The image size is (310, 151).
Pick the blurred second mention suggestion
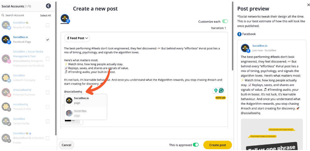pyautogui.click(x=86, y=113)
